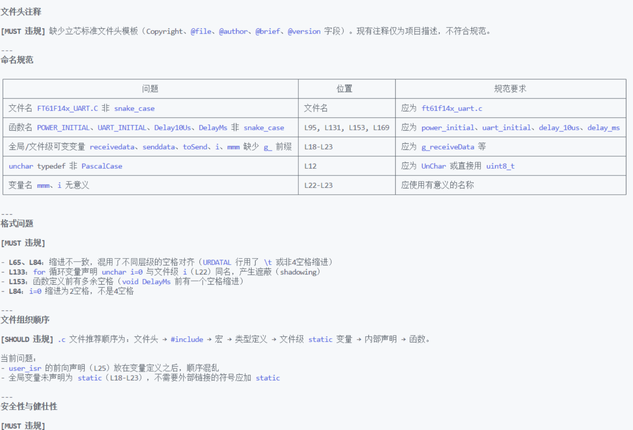Screen dimensions: 633x430
Task: Click the 安全性与健壮性 section heading
Action: (29, 407)
